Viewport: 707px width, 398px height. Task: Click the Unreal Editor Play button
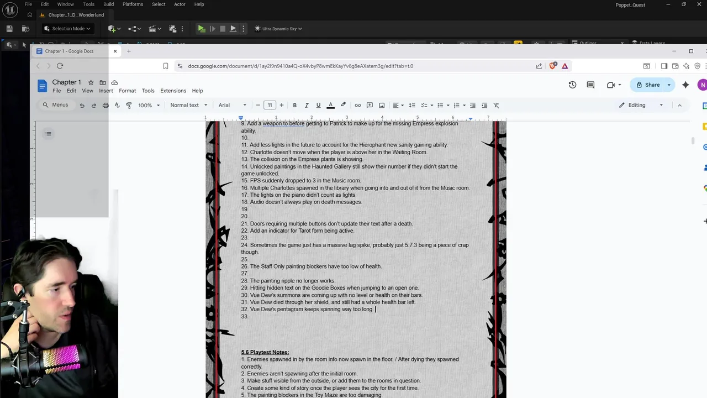point(202,29)
